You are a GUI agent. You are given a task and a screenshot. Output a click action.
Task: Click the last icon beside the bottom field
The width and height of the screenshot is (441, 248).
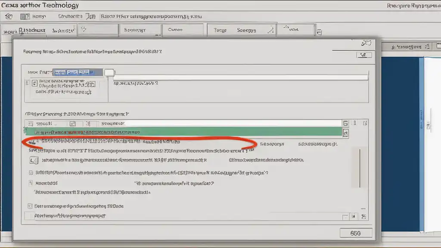[364, 216]
